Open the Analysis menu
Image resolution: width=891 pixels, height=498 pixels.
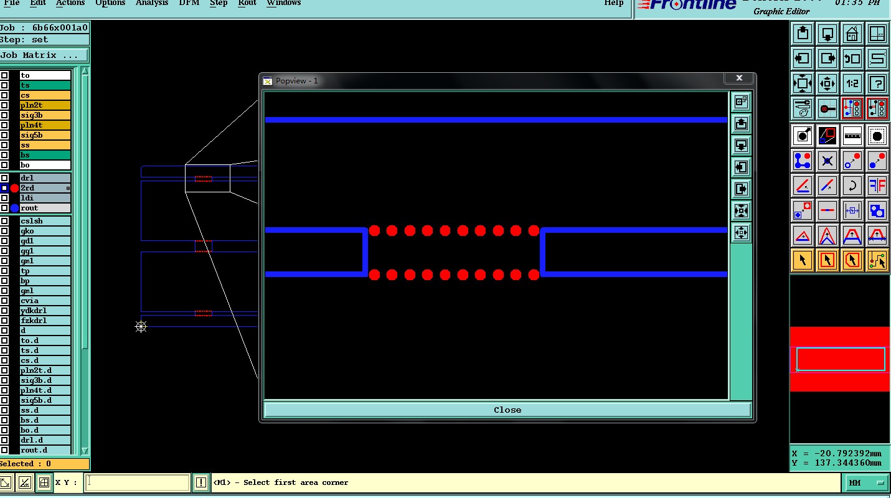tap(152, 3)
